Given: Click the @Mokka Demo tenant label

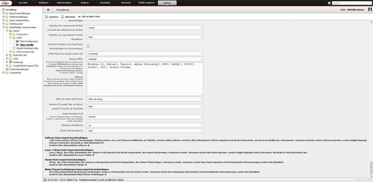Looking at the screenshot, I should [x=355, y=10].
